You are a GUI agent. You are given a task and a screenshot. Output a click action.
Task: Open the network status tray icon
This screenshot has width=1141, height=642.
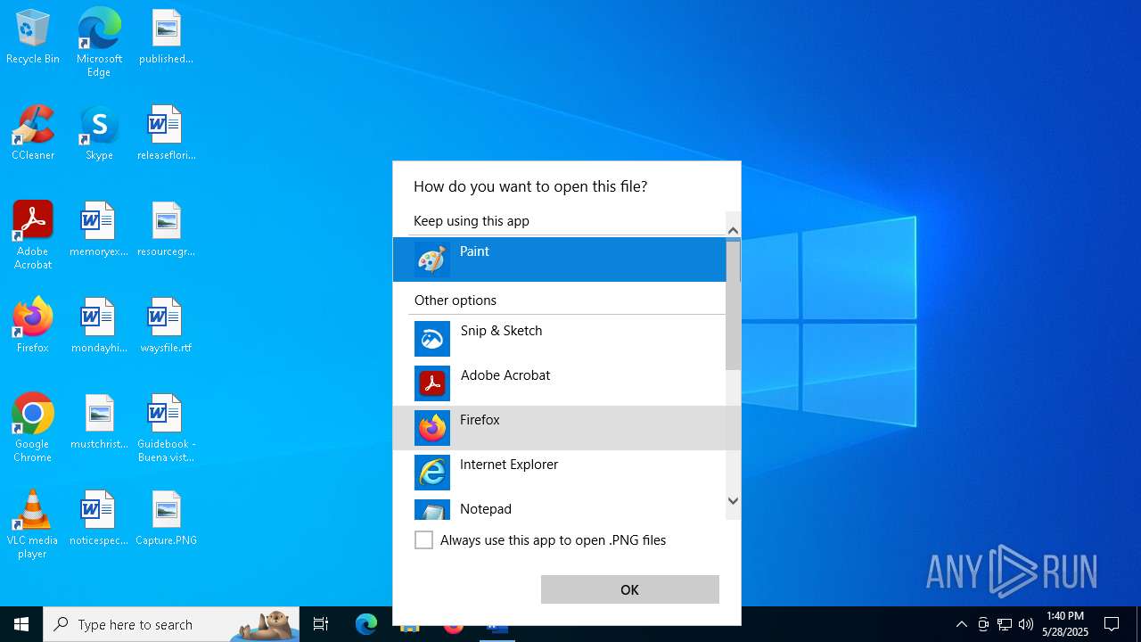[1005, 624]
